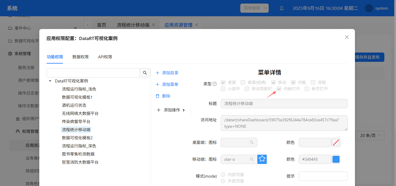Close the 流程统计移动端 tab

tap(153, 25)
